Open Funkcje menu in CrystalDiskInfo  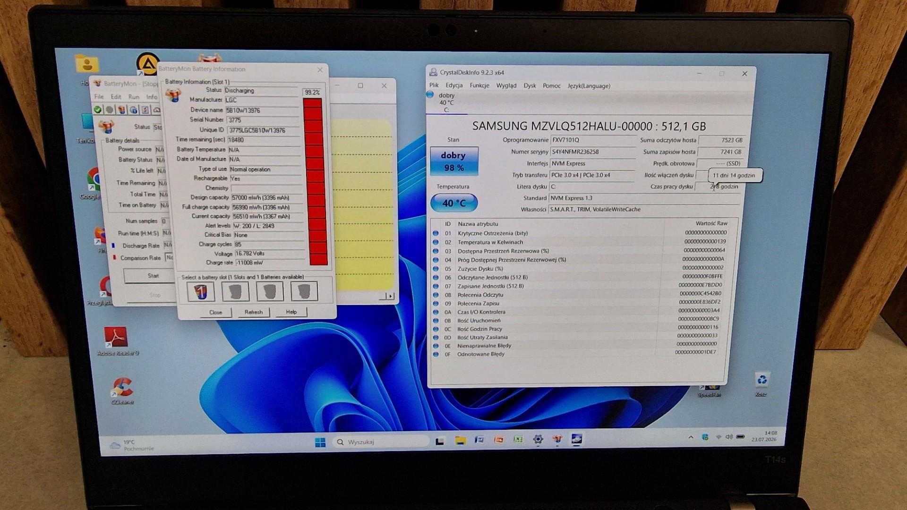tap(479, 85)
